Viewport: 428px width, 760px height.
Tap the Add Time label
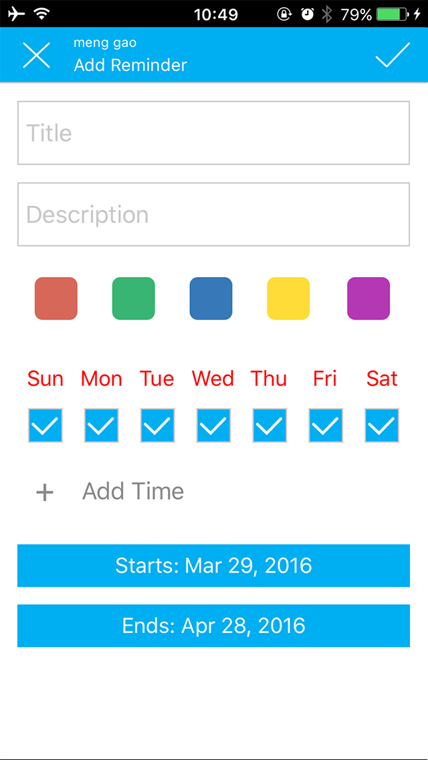(x=133, y=492)
